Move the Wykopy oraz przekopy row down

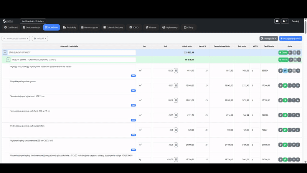coord(298,71)
